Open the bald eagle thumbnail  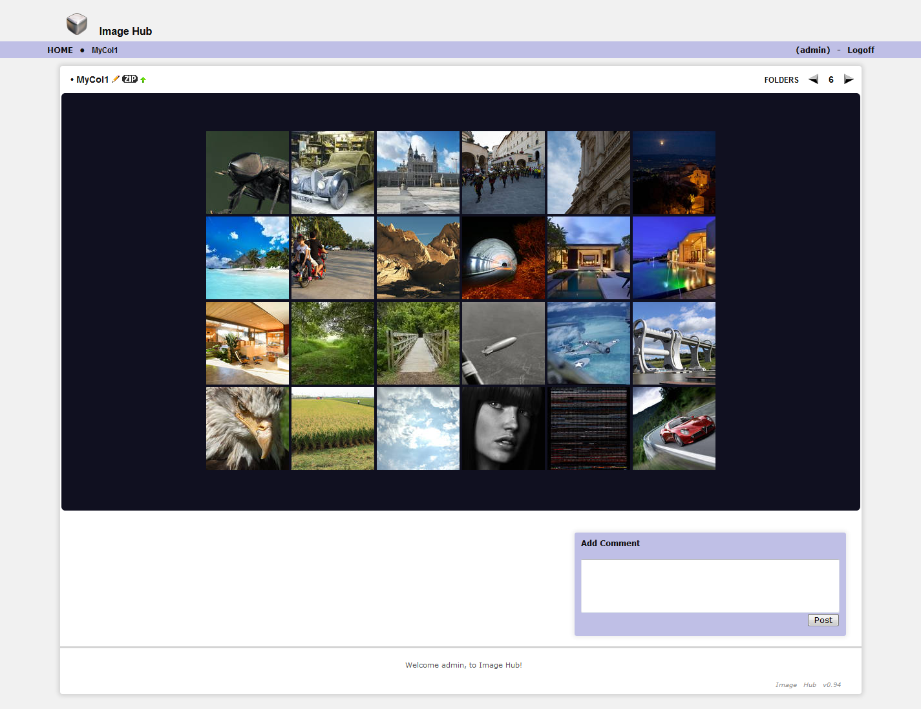point(248,429)
